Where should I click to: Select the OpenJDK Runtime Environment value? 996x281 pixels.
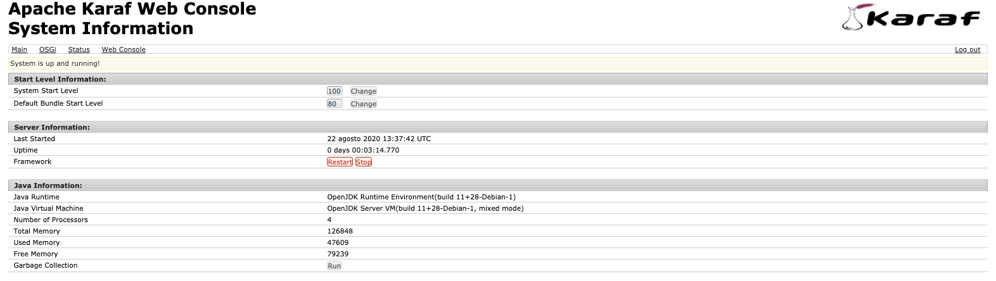[421, 197]
